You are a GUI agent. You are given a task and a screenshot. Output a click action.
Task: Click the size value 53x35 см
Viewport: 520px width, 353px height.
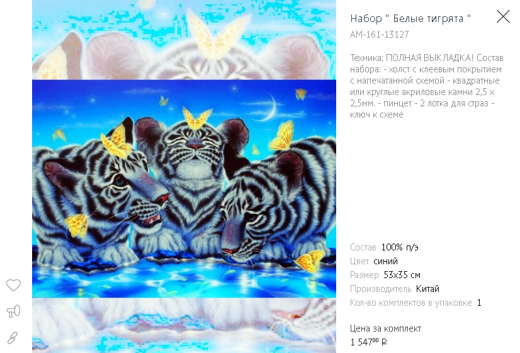click(402, 275)
